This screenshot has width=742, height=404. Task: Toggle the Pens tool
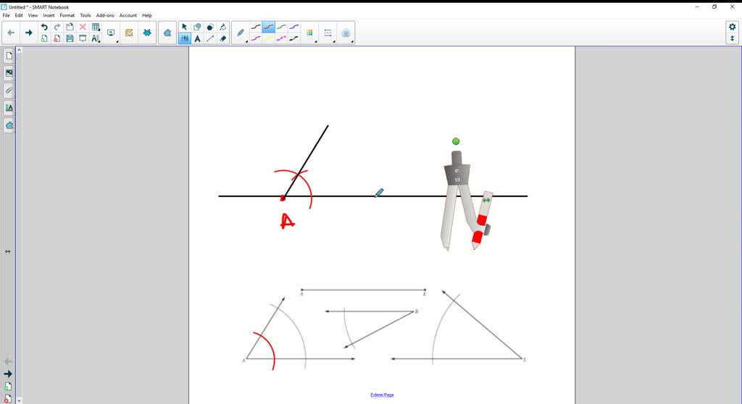click(x=184, y=38)
